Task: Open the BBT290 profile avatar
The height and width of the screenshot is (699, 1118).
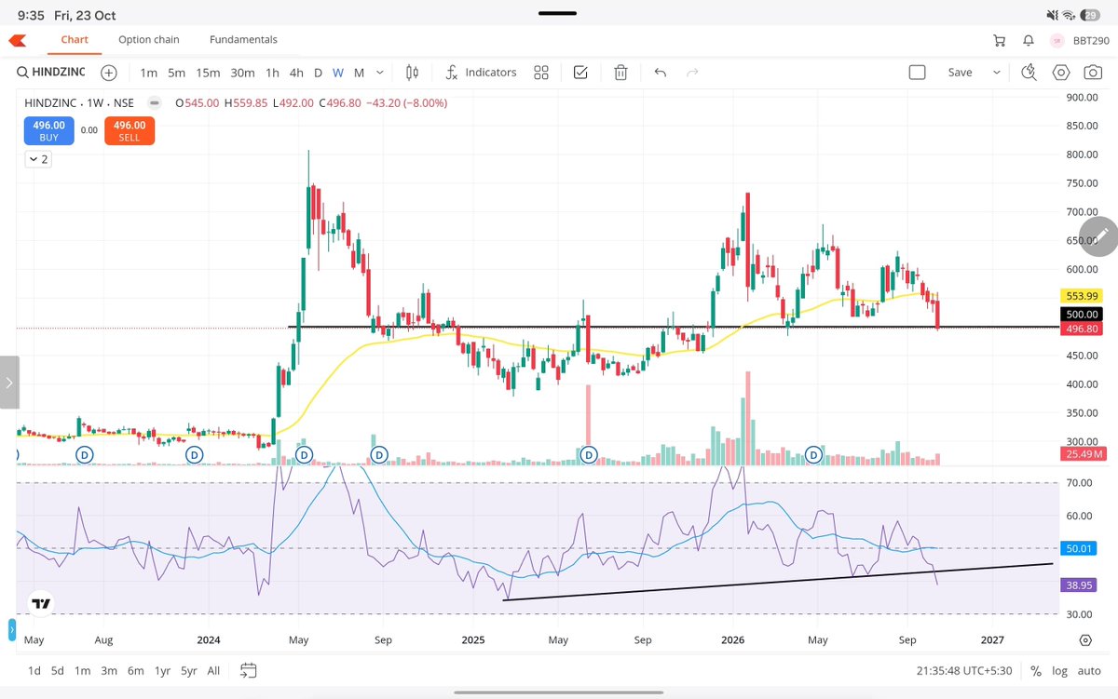Action: coord(1057,40)
